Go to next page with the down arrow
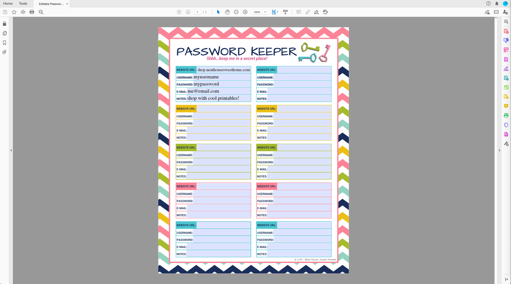 coord(187,11)
